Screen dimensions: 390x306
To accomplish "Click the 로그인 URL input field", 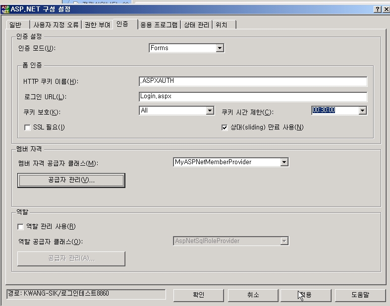I will 253,97.
